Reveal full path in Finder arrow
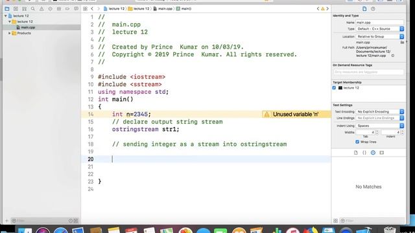This screenshot has height=233, width=415. click(x=393, y=56)
